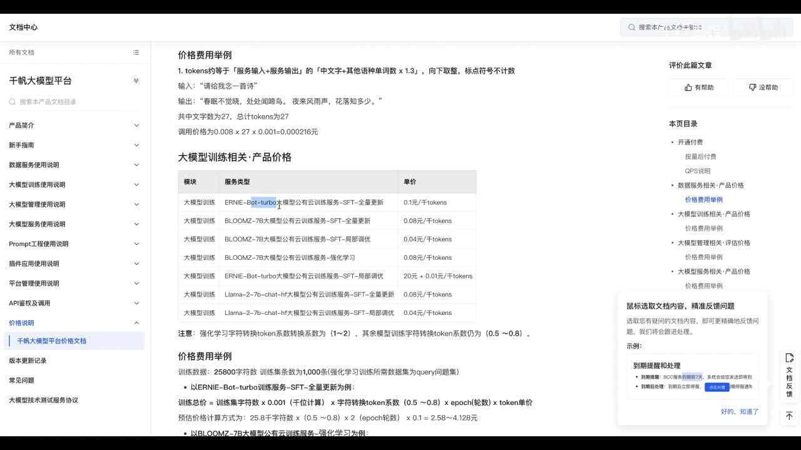Click 文档中心 header title
The height and width of the screenshot is (450, 801).
[23, 27]
